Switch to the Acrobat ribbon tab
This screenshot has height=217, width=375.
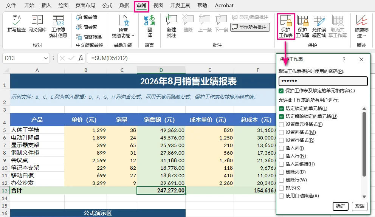[224, 5]
